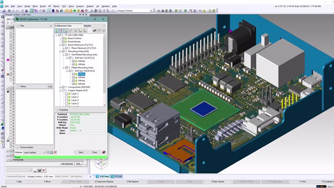Screen dimensions: 334x188
Task: Open the Scheme Local: Default dropdown
Action: (x=34, y=152)
